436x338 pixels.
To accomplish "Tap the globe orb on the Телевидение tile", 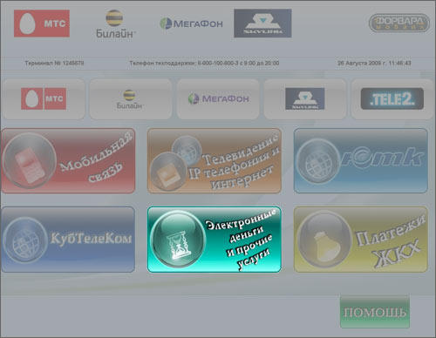I will [x=187, y=150].
